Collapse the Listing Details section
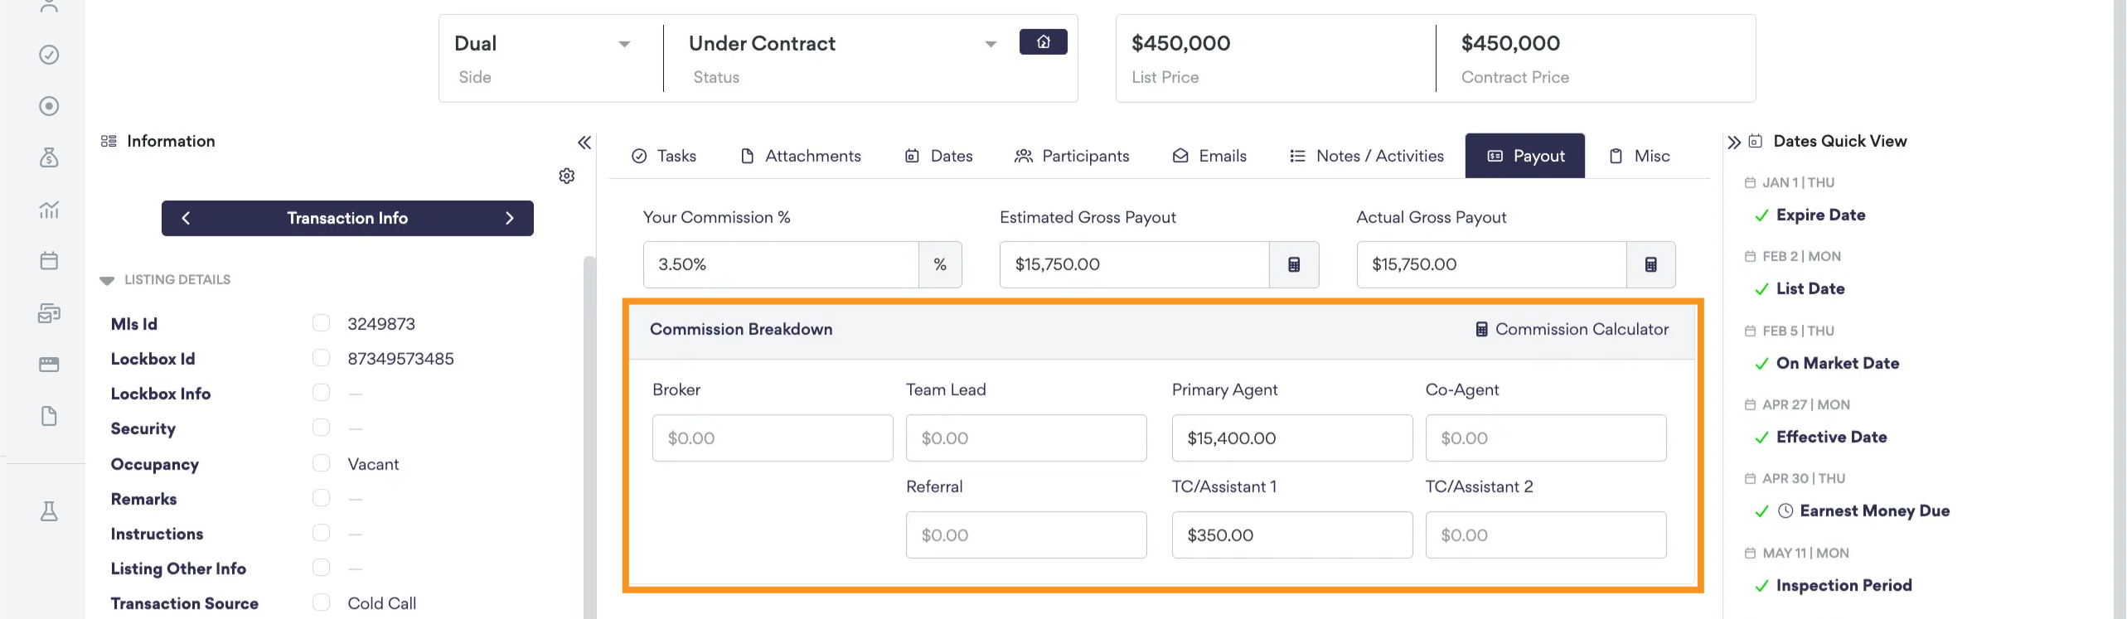Screen dimensions: 2127x619 (107, 280)
